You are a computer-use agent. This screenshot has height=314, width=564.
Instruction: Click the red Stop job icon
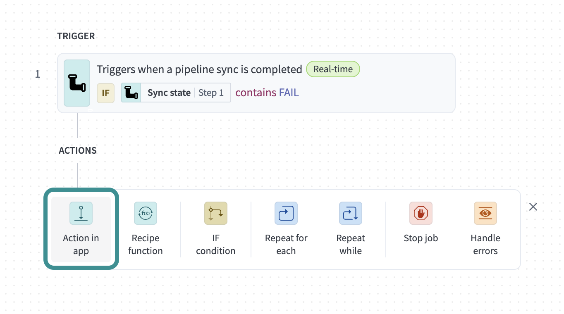(x=421, y=213)
